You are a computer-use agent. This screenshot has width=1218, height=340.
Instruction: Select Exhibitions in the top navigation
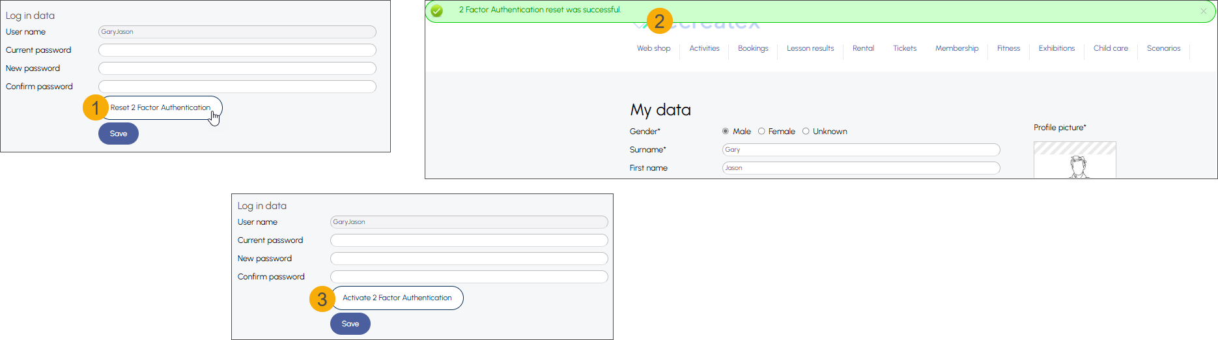(x=1056, y=48)
